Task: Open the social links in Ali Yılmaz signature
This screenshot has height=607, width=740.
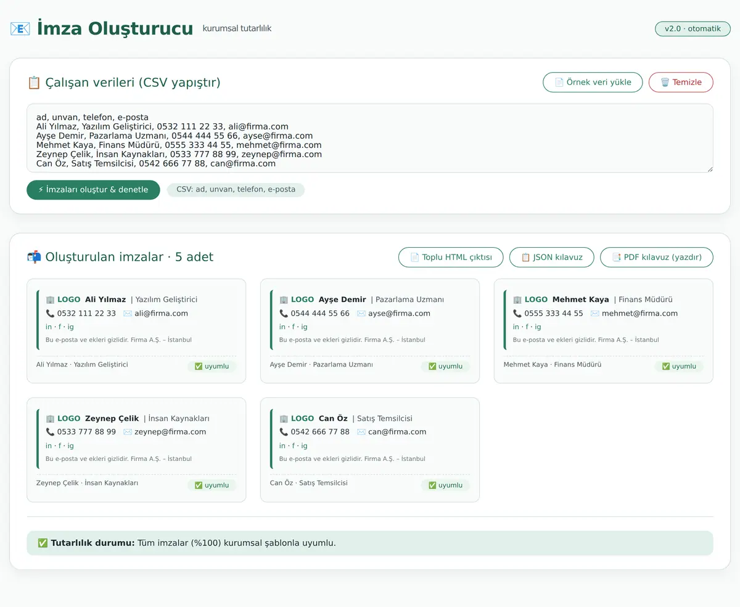Action: tap(60, 327)
